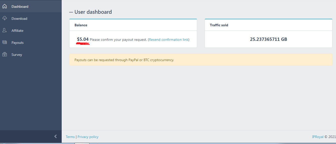Click the $5.04 balance amount
336x144 pixels.
click(83, 39)
